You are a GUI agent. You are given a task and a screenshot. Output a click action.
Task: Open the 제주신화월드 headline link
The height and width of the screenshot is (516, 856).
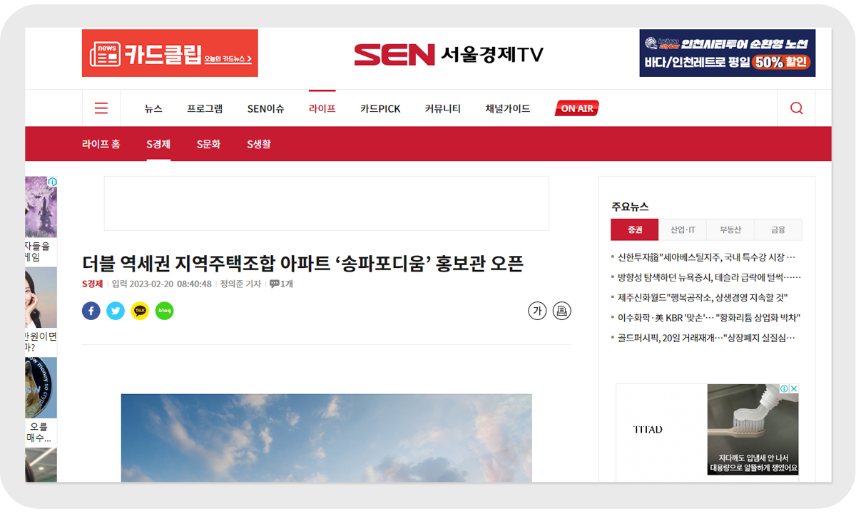pos(703,297)
